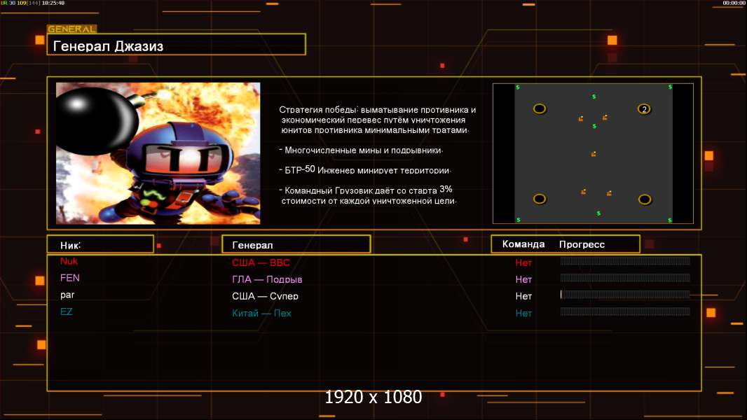
Task: Select player Nuk in the list
Action: click(69, 261)
